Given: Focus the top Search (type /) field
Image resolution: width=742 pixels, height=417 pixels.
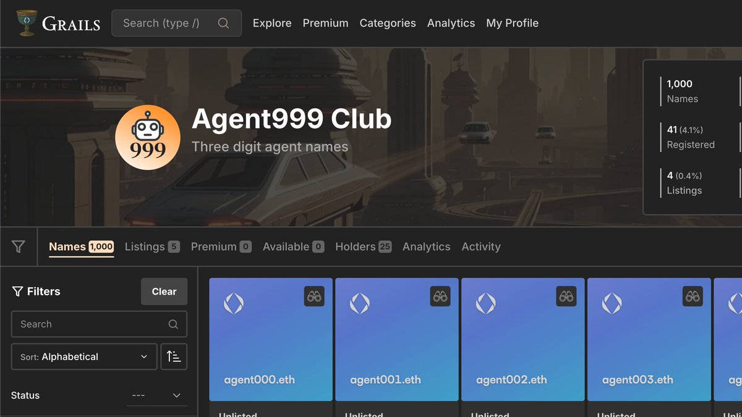Looking at the screenshot, I should (x=176, y=23).
